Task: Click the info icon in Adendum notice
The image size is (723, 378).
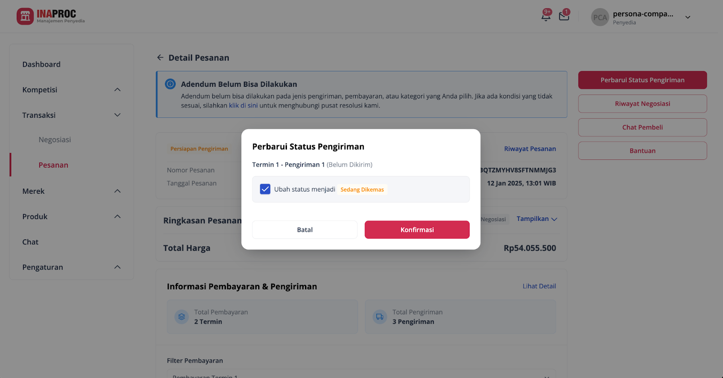Action: tap(170, 84)
